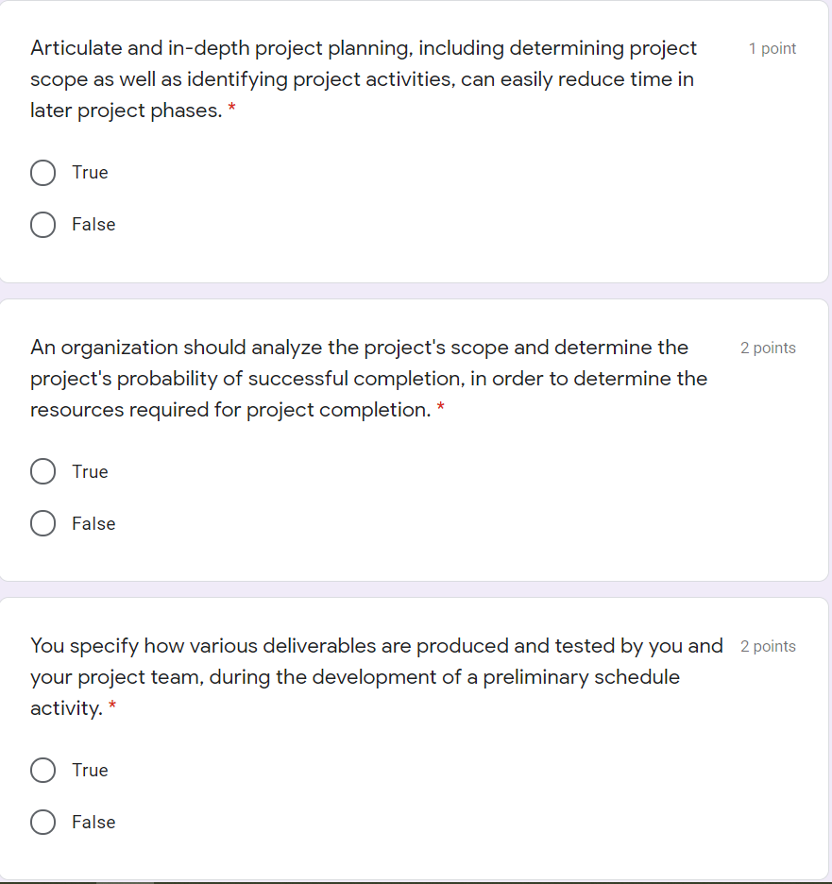Select False for the project planning question
Image resolution: width=832 pixels, height=884 pixels.
tap(42, 225)
